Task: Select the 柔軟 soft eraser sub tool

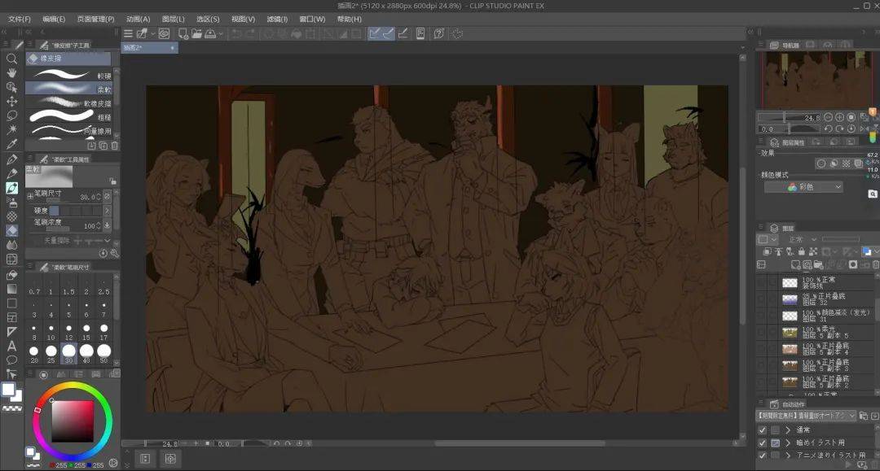Action: click(x=69, y=89)
